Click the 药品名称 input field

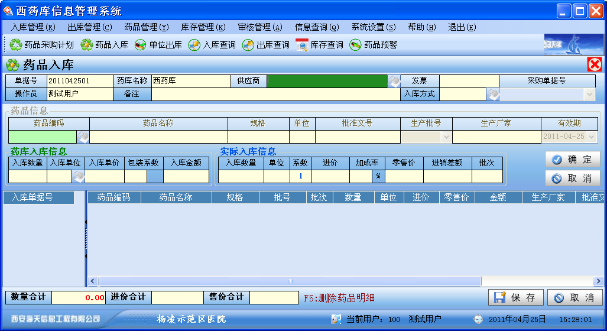[159, 137]
